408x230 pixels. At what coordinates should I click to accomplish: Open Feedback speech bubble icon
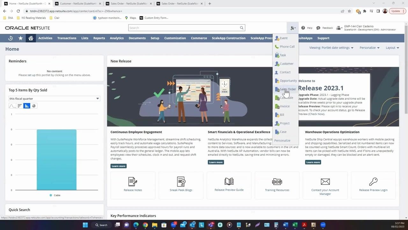click(x=318, y=28)
